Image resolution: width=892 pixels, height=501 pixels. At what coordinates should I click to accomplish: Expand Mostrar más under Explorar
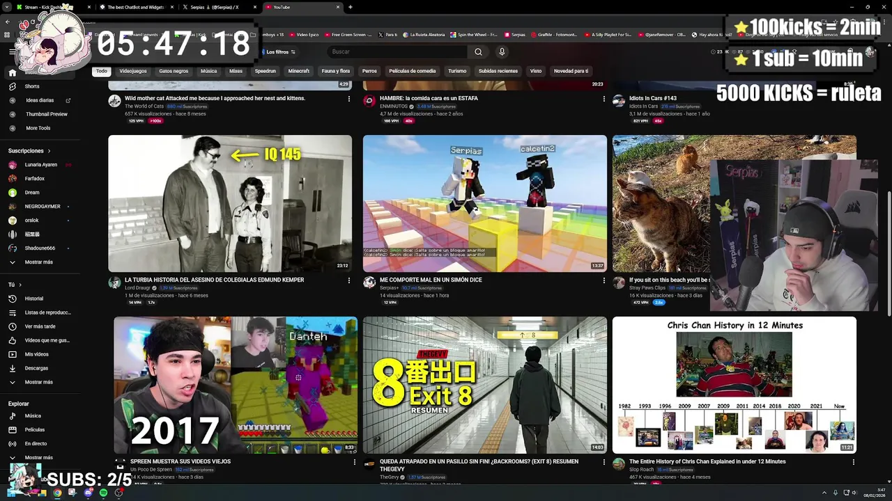tap(38, 458)
